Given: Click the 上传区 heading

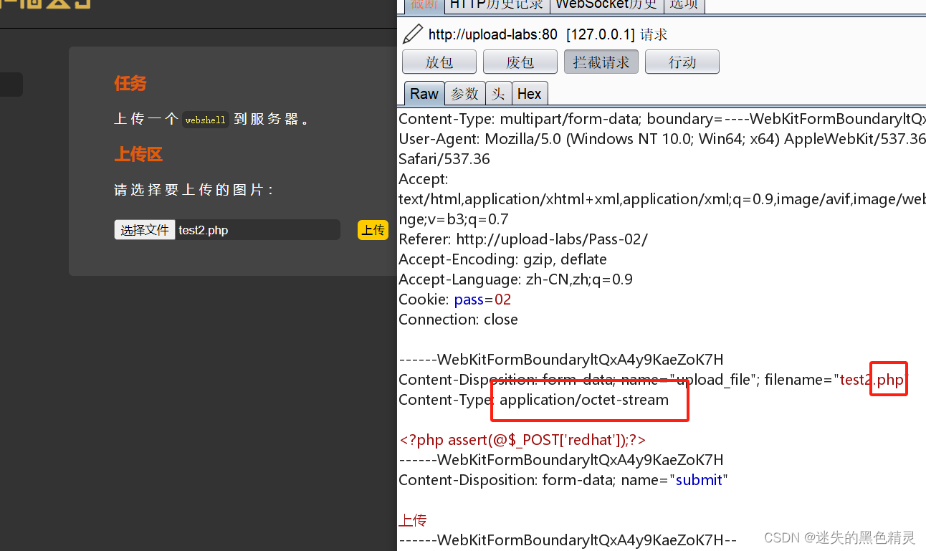Looking at the screenshot, I should tap(138, 155).
